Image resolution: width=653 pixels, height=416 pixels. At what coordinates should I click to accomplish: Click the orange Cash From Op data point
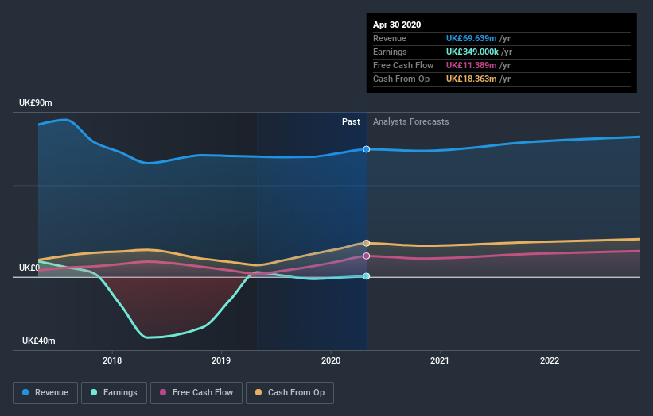point(367,243)
